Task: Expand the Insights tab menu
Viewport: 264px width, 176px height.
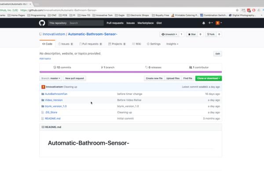Action: (x=172, y=44)
